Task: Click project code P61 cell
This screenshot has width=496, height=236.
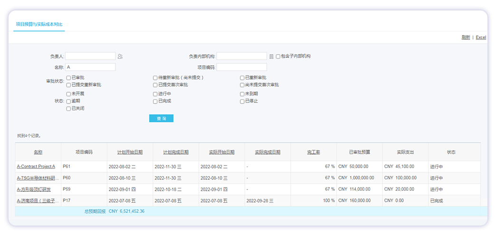Action: click(84, 167)
